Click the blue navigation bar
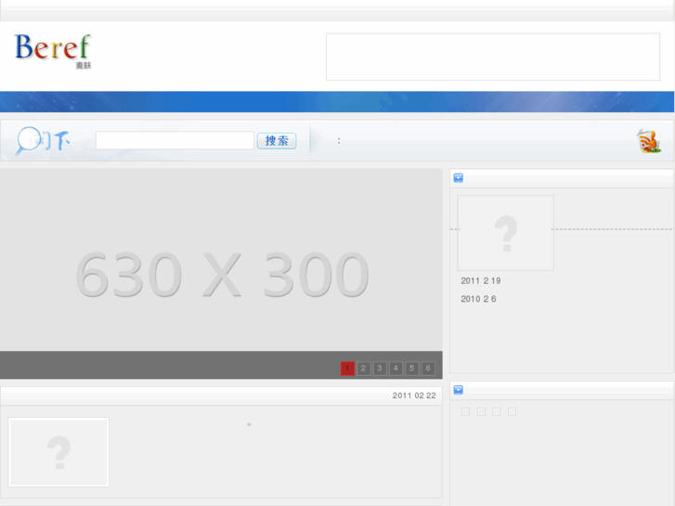 coord(337,101)
